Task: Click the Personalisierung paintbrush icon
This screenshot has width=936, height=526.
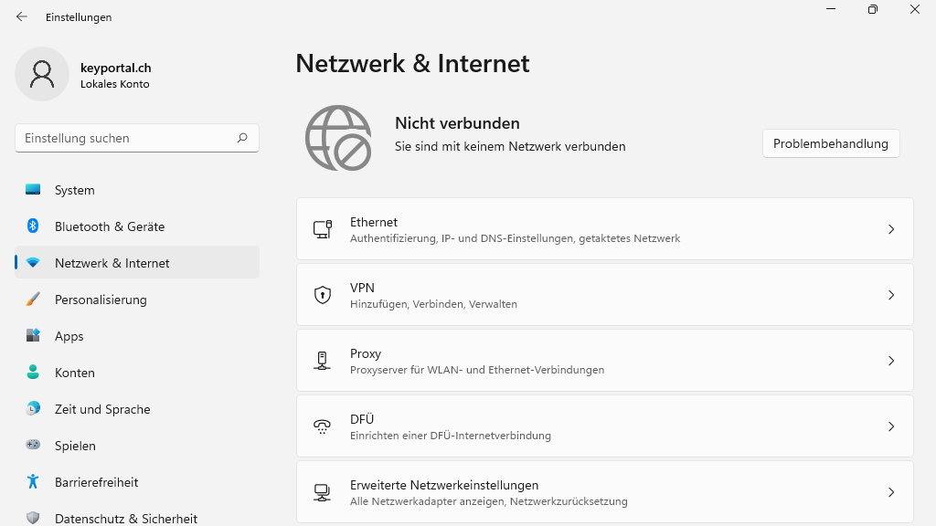Action: pyautogui.click(x=33, y=300)
